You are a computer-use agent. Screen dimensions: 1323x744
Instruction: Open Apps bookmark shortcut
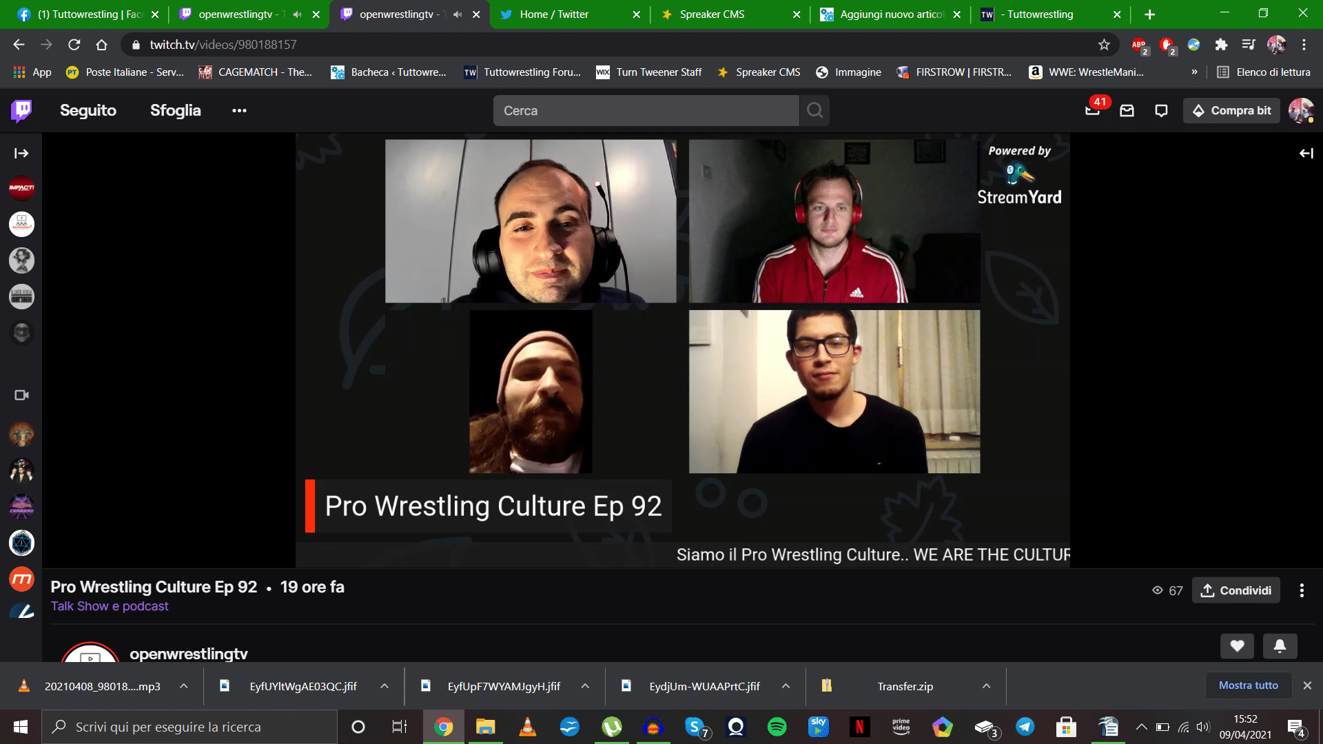[x=32, y=72]
